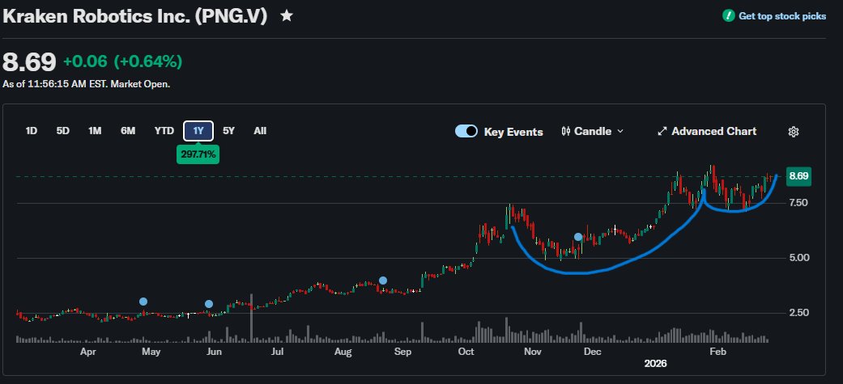
Task: Select the 6M time range
Action: click(x=128, y=131)
